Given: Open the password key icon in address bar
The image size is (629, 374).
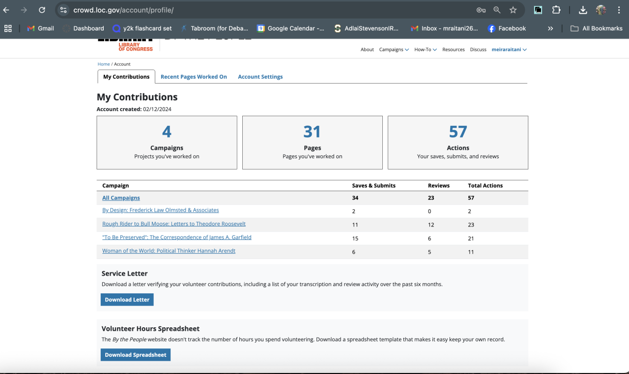Looking at the screenshot, I should click(x=481, y=10).
